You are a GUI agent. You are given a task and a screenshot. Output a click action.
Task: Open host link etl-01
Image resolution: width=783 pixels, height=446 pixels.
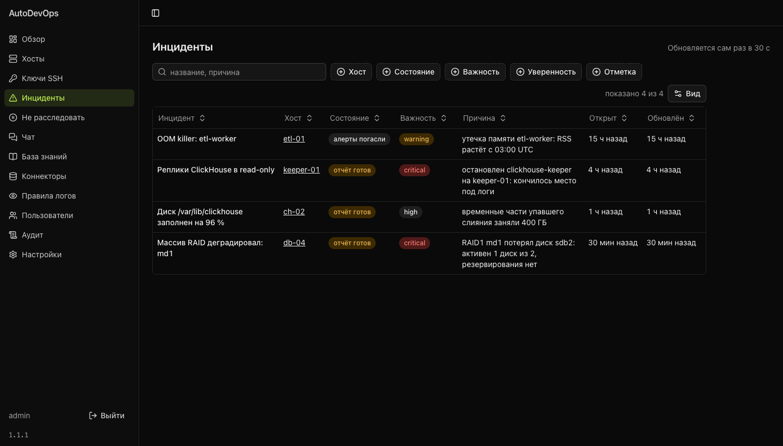click(x=294, y=139)
